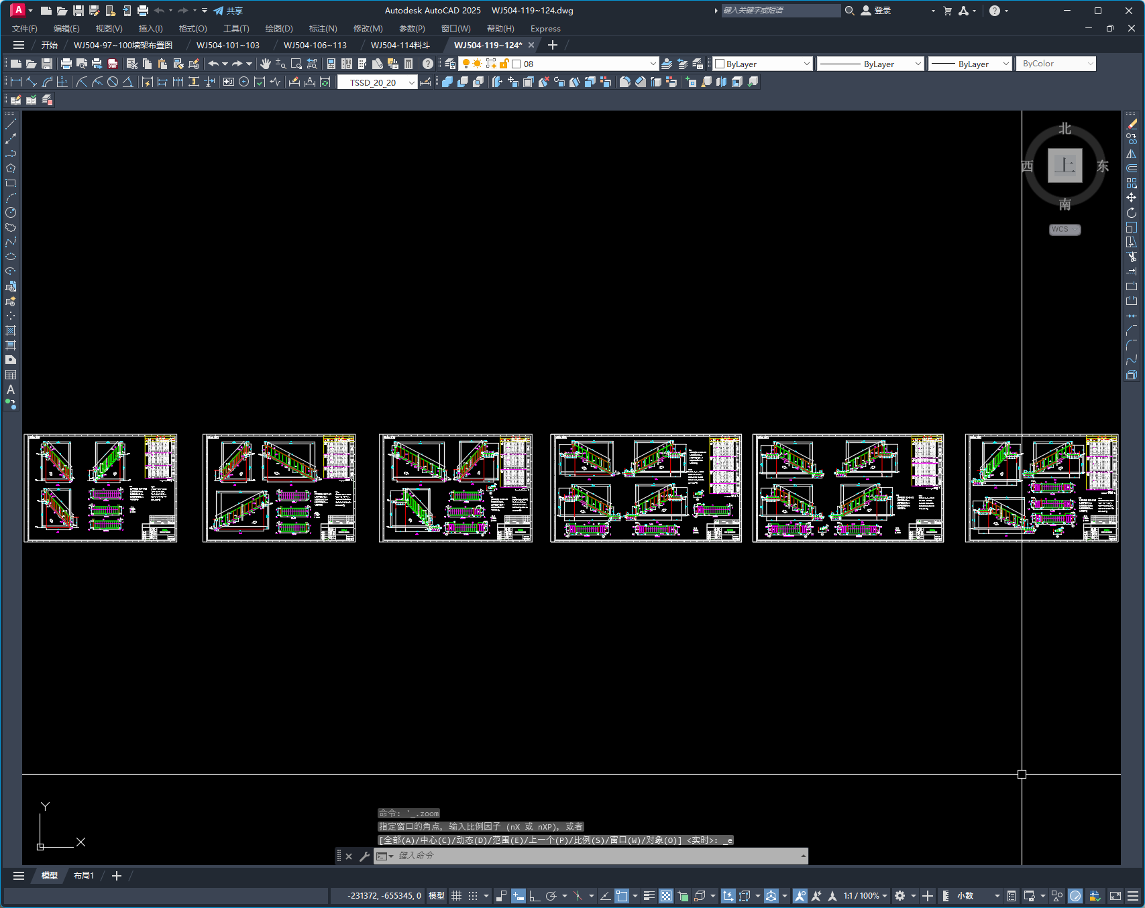Open the QuickCalc calculator icon
Screen dimensions: 1145x908
point(408,64)
